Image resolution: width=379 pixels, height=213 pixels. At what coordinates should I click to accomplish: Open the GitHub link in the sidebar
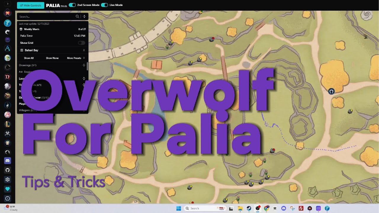(x=7, y=170)
